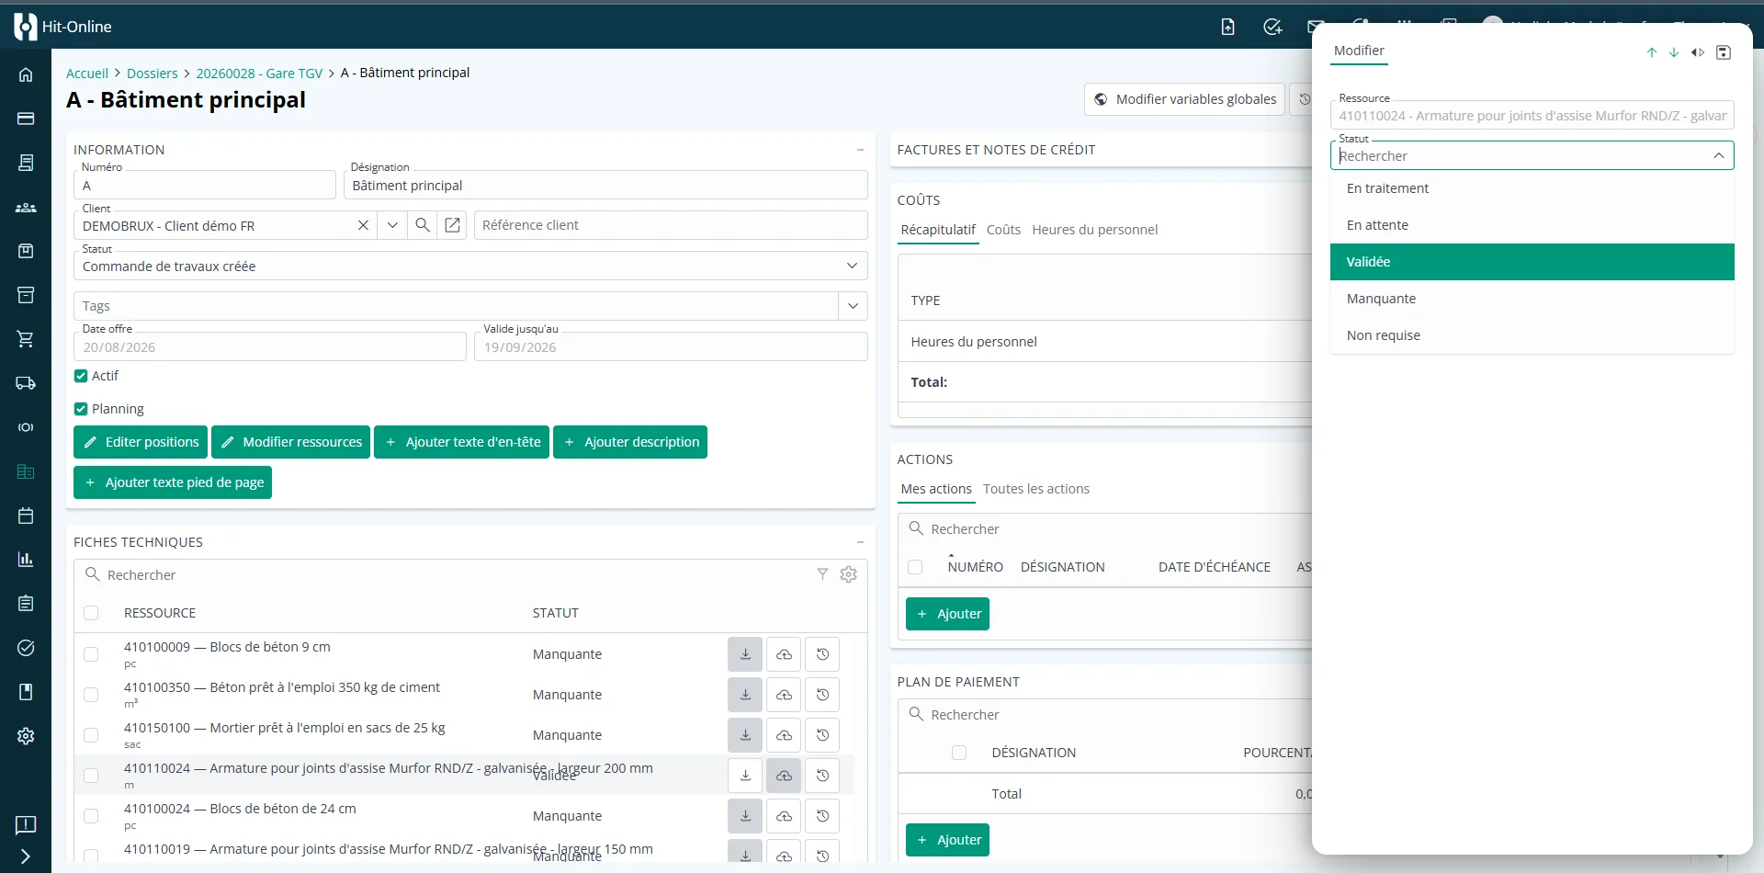Open the delivery truck sidebar icon

point(26,383)
